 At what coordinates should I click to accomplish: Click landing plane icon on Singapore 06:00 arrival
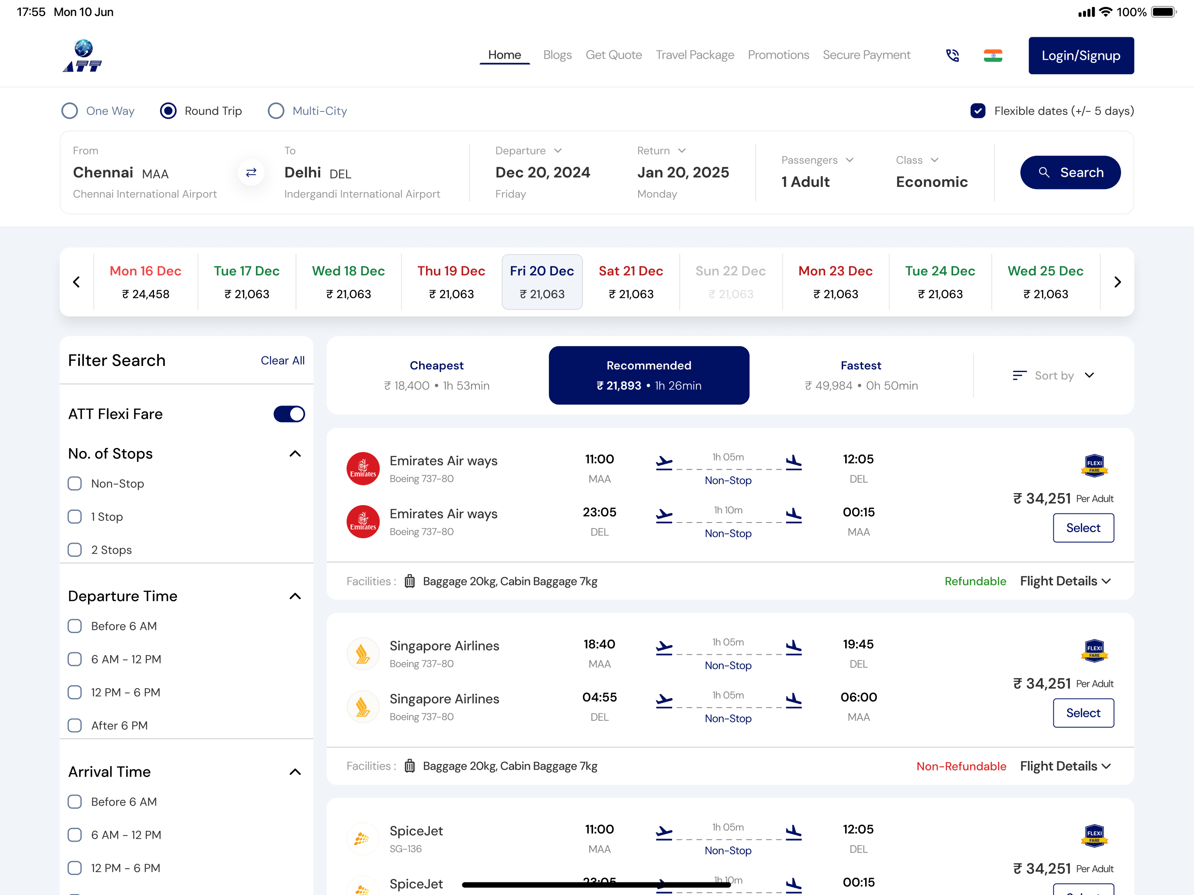(794, 700)
